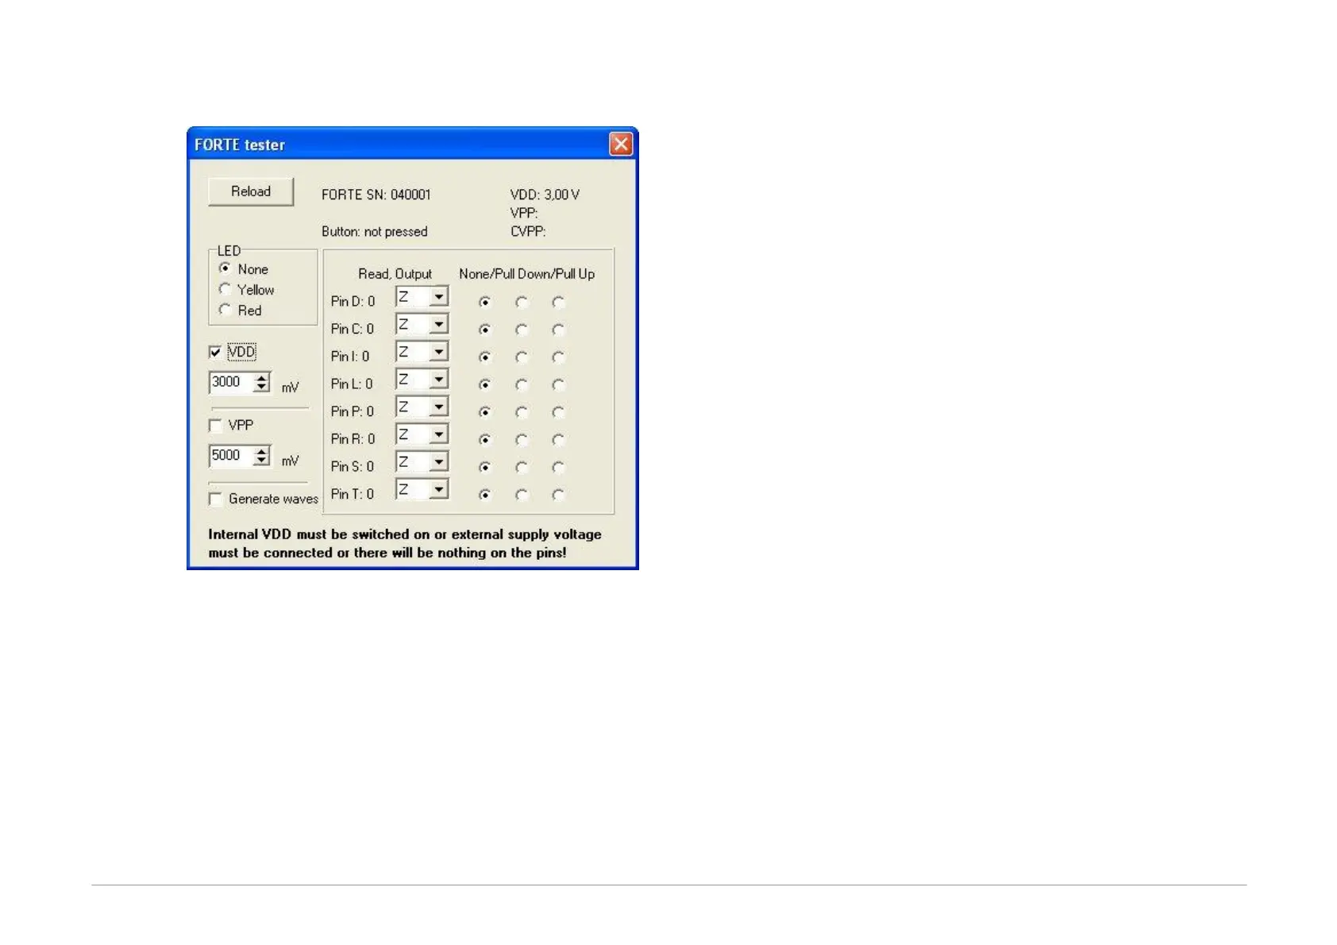This screenshot has height=945, width=1337.
Task: Select Pull Up for Pin P
Action: pos(559,412)
